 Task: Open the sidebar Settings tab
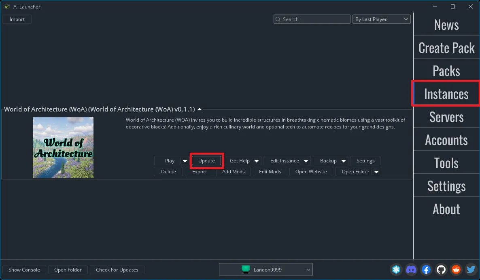446,186
